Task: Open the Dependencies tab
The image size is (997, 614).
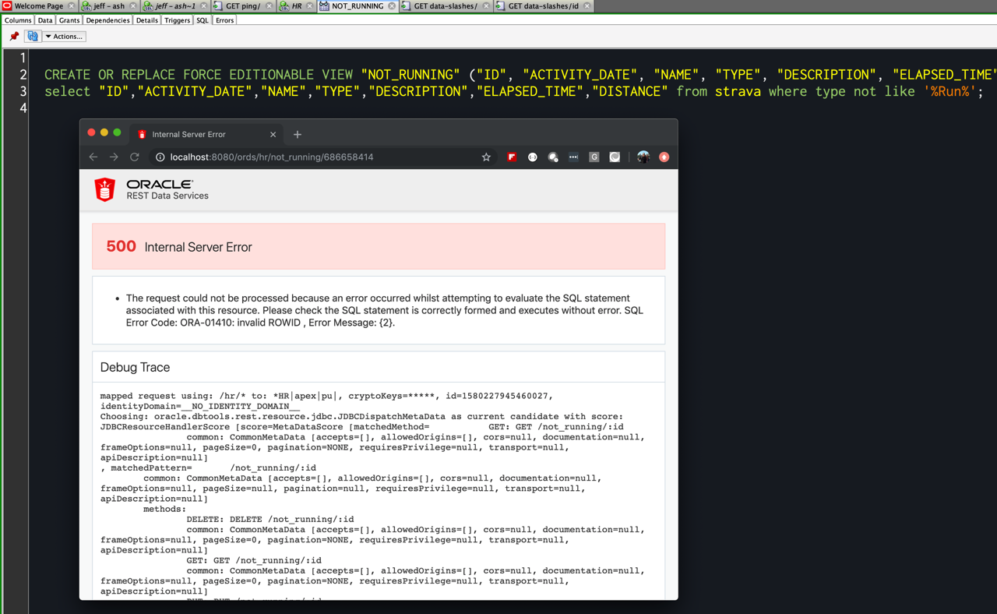Action: [x=107, y=20]
